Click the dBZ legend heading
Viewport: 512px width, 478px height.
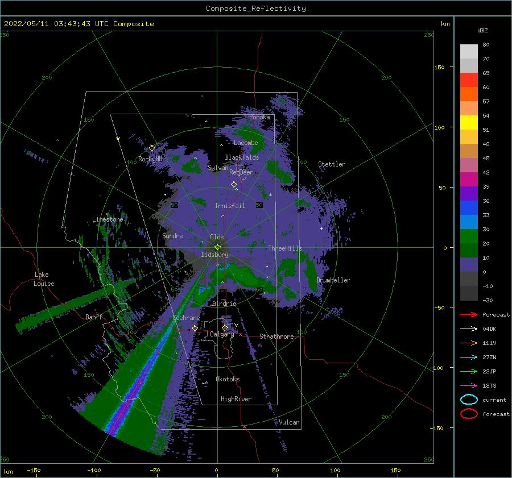pyautogui.click(x=482, y=30)
